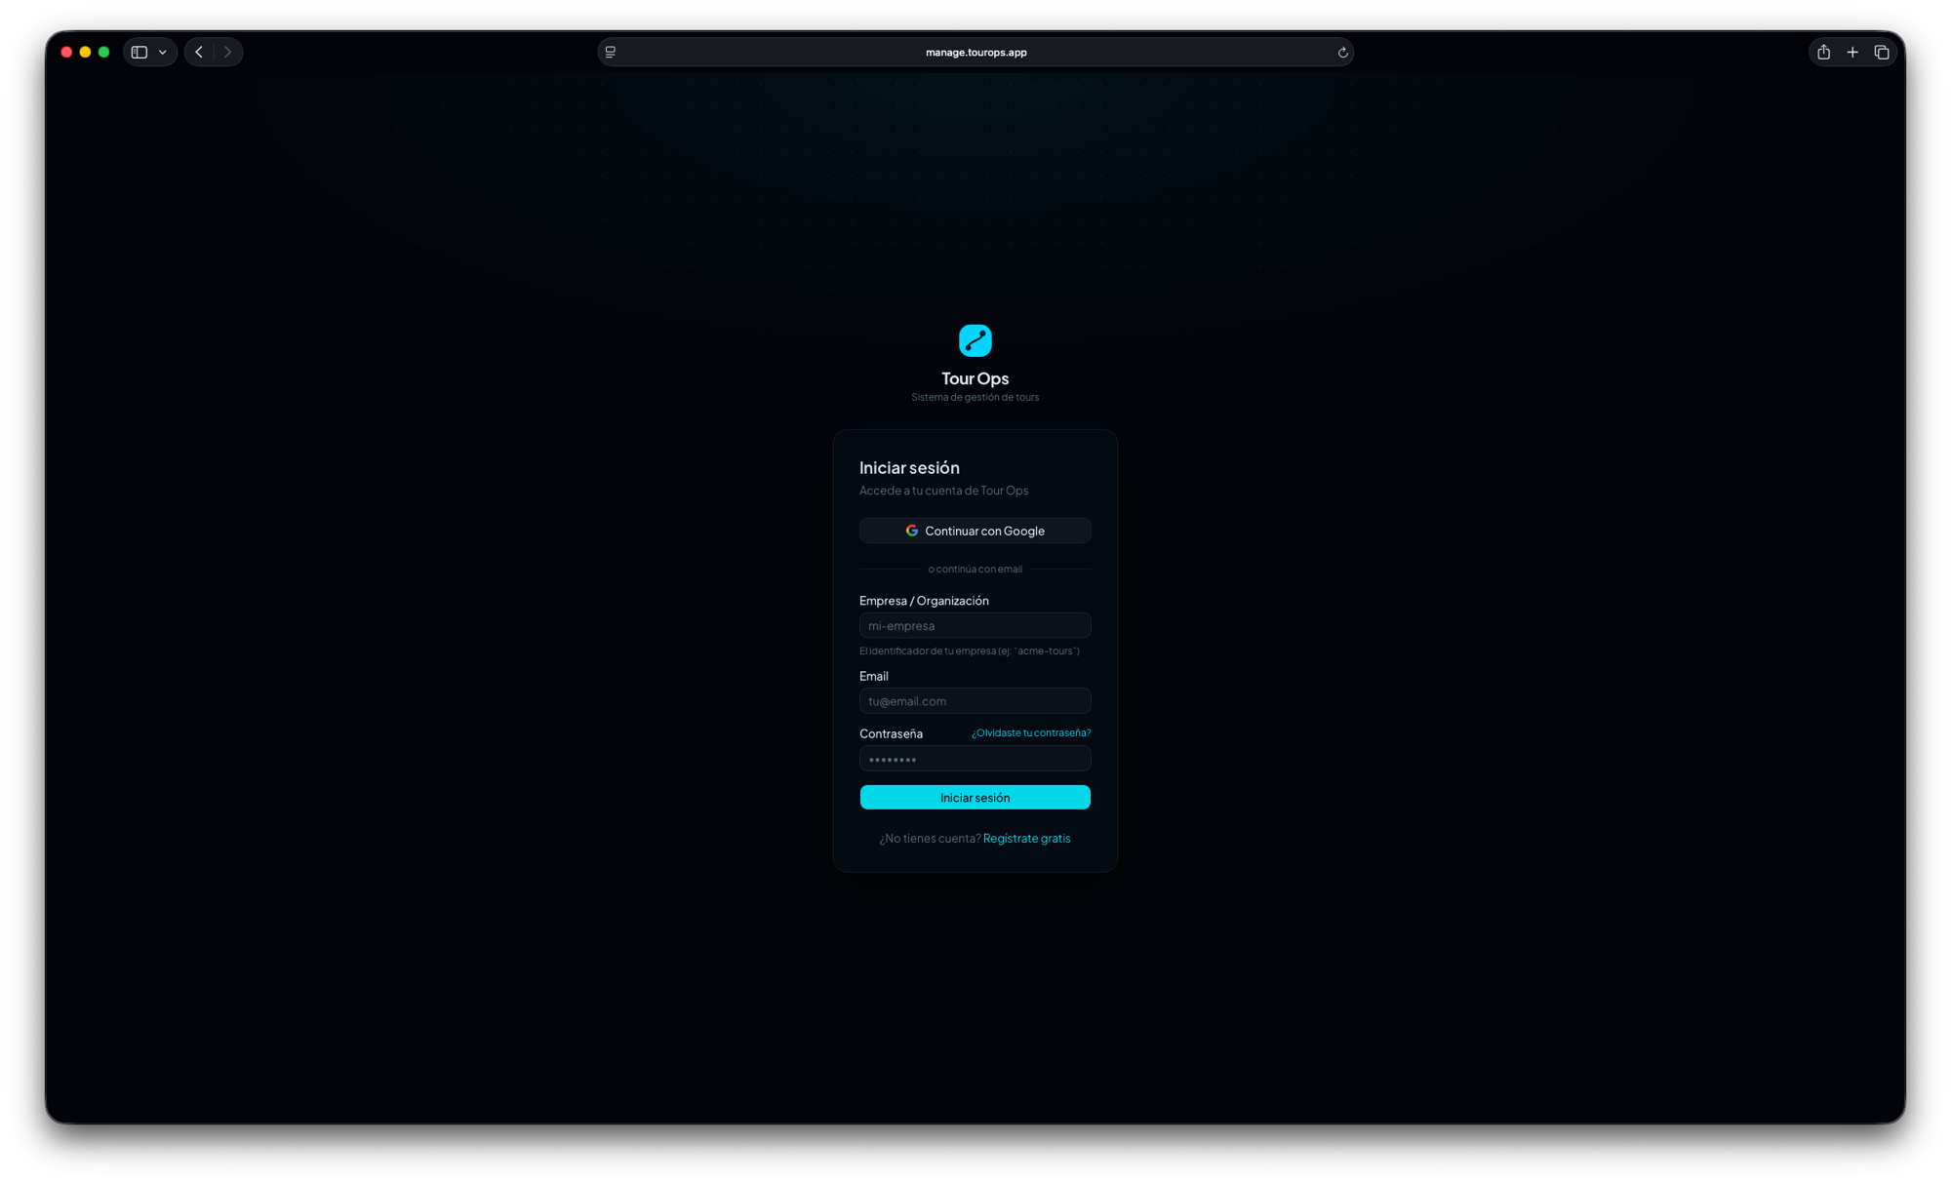The image size is (1951, 1184).
Task: Select the password input field
Action: click(x=975, y=758)
